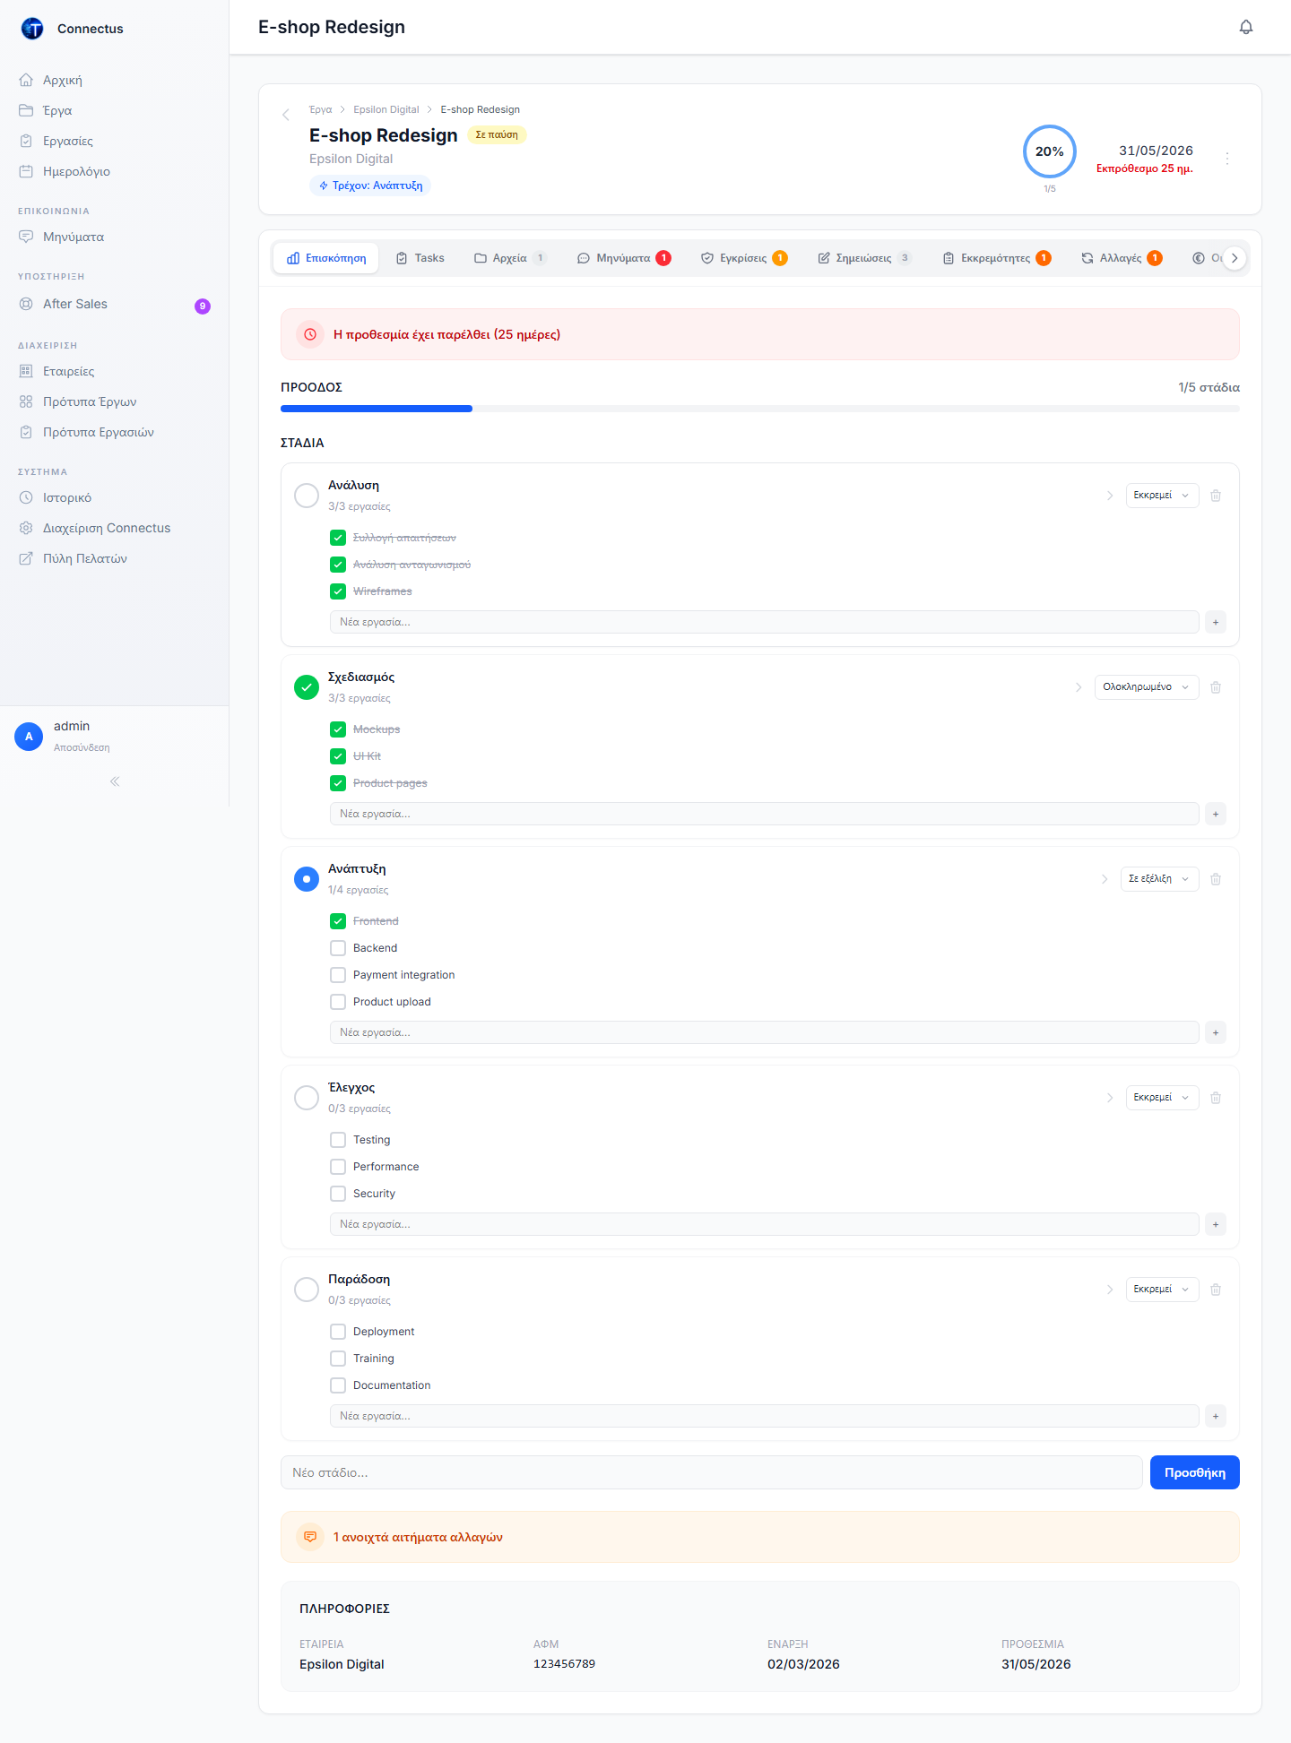Screen dimensions: 1291x1743
Task: Open the project three-dot options menu
Action: [1227, 158]
